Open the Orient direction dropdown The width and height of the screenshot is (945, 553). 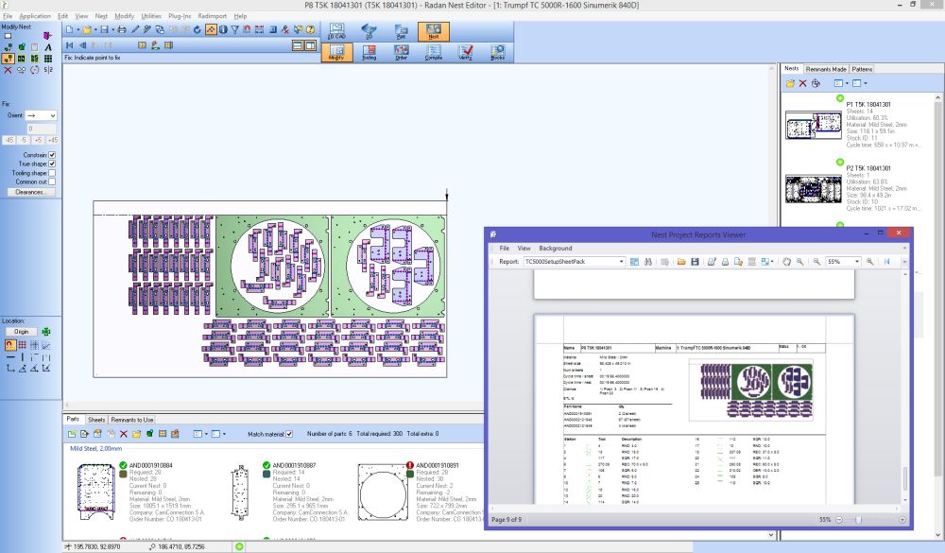pos(43,115)
